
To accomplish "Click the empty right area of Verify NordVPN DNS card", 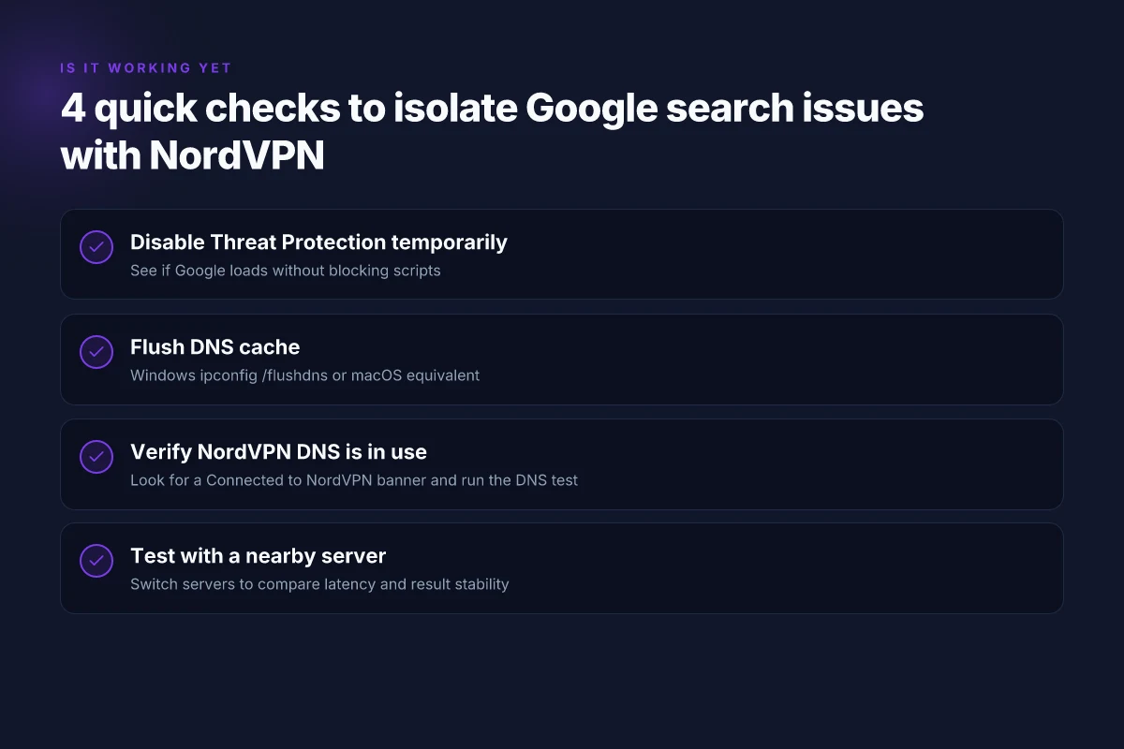I will 824,464.
